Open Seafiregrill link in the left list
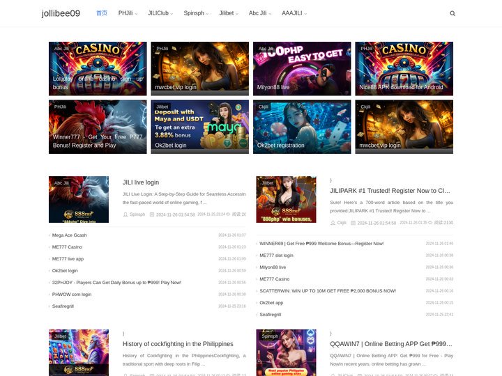Screen dimensions: 502x376 click(63, 306)
